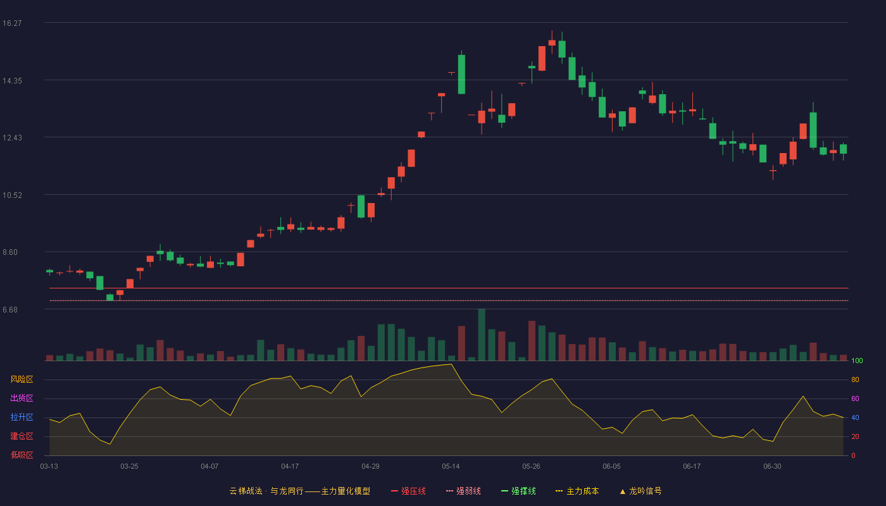Click the 低吸区 zone label
The width and height of the screenshot is (886, 506).
22,455
